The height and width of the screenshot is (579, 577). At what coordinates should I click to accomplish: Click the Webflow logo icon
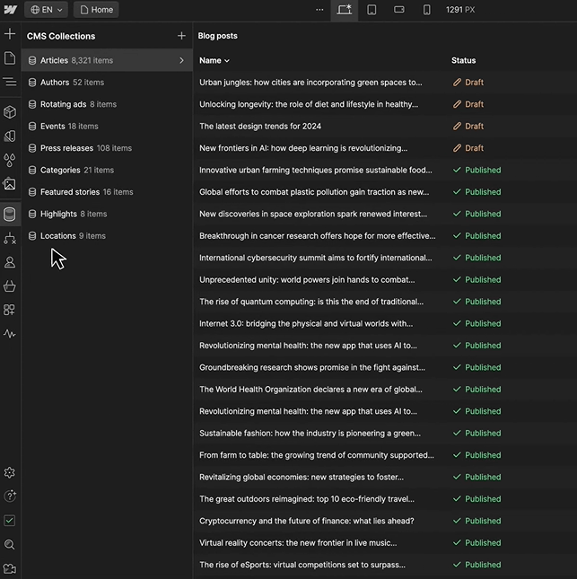coord(10,10)
